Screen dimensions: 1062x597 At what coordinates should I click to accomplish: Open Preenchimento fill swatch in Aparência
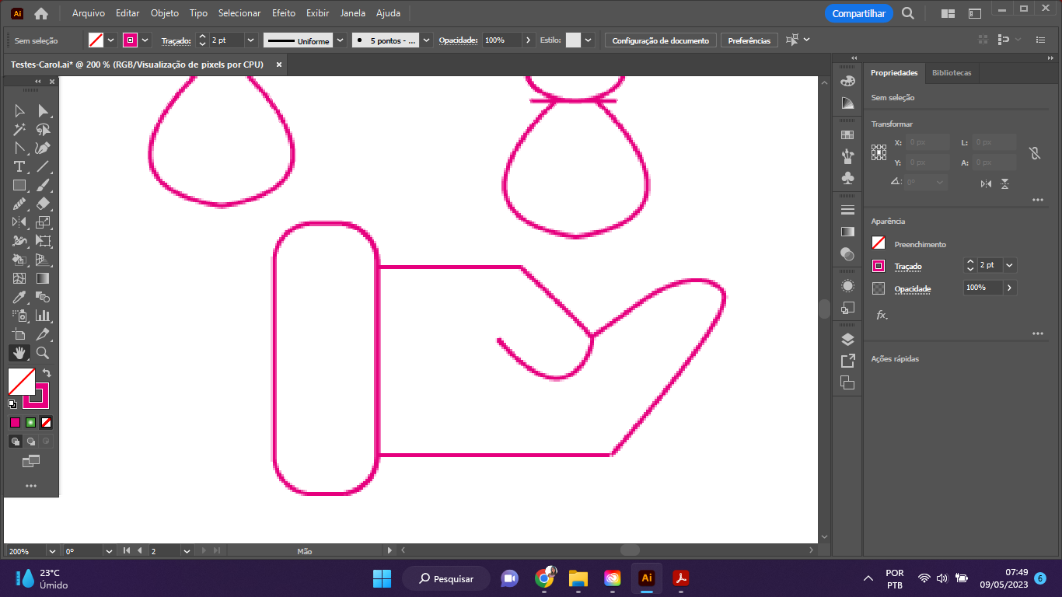(x=879, y=243)
